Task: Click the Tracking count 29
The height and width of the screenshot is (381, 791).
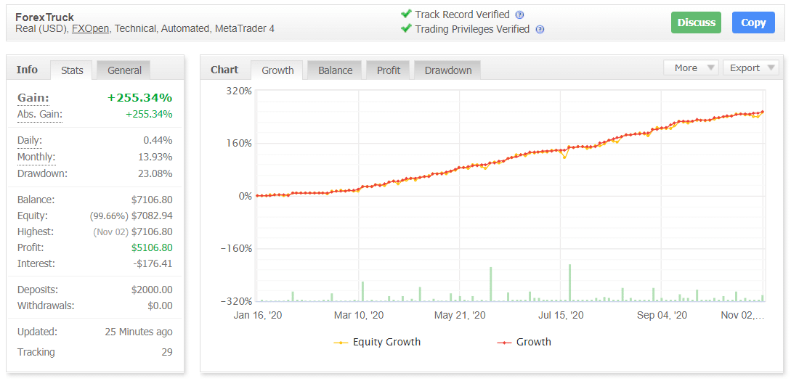Action: [x=167, y=352]
